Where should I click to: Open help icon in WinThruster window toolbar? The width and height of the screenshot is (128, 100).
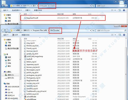[x=124, y=35]
